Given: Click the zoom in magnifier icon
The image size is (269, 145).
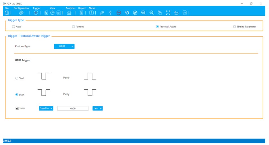Looking at the screenshot, I should 143,13.
